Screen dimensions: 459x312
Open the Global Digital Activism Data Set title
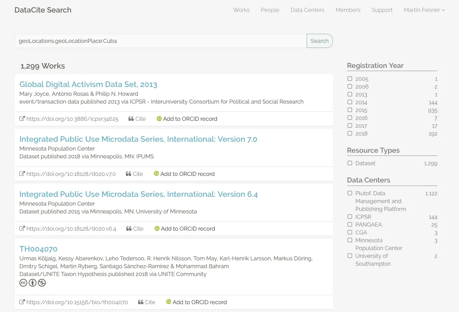click(88, 84)
